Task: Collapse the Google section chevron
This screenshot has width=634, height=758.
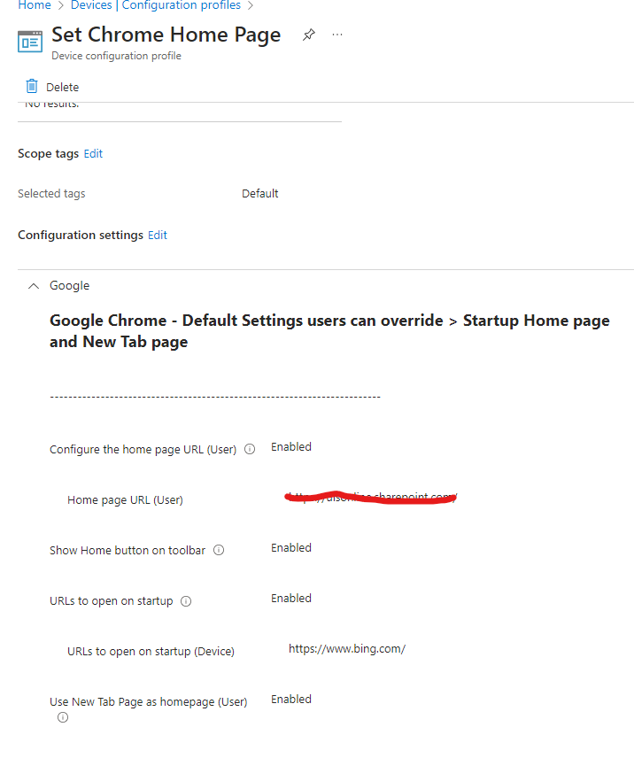Action: point(34,286)
